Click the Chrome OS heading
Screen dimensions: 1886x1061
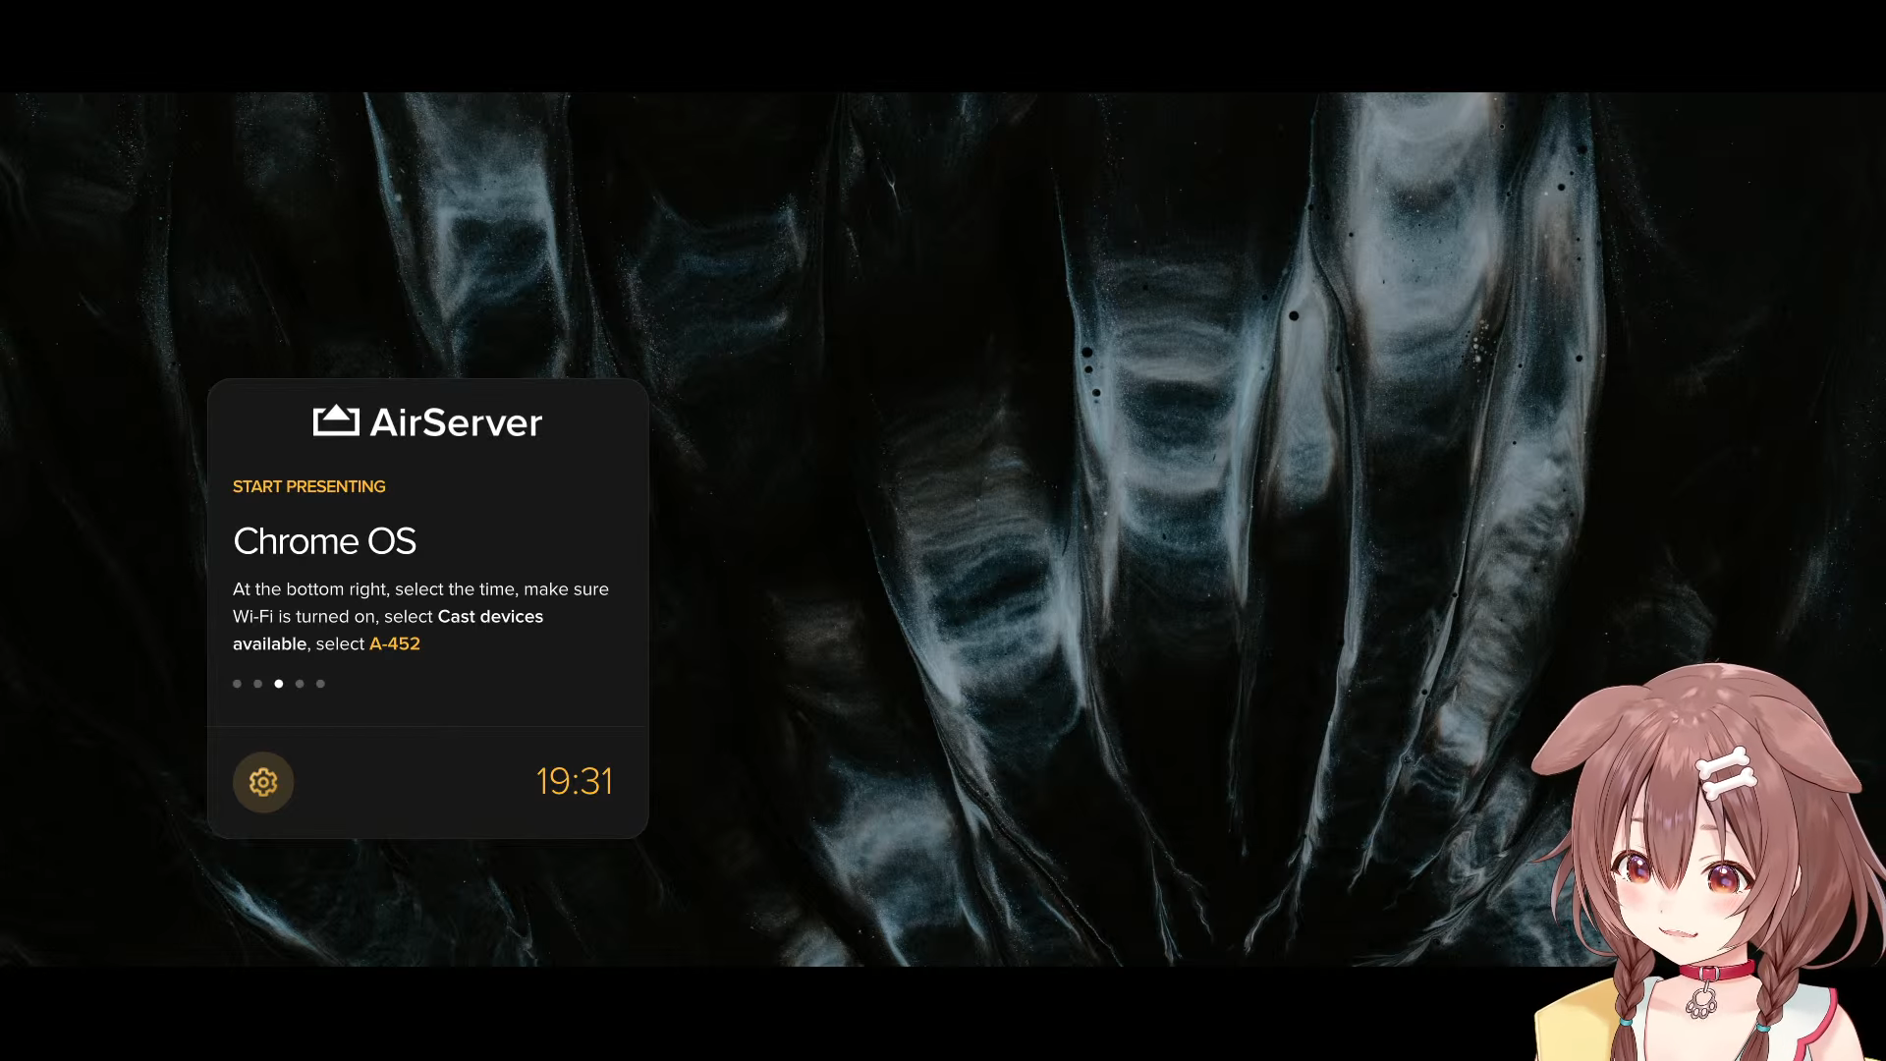click(x=324, y=541)
